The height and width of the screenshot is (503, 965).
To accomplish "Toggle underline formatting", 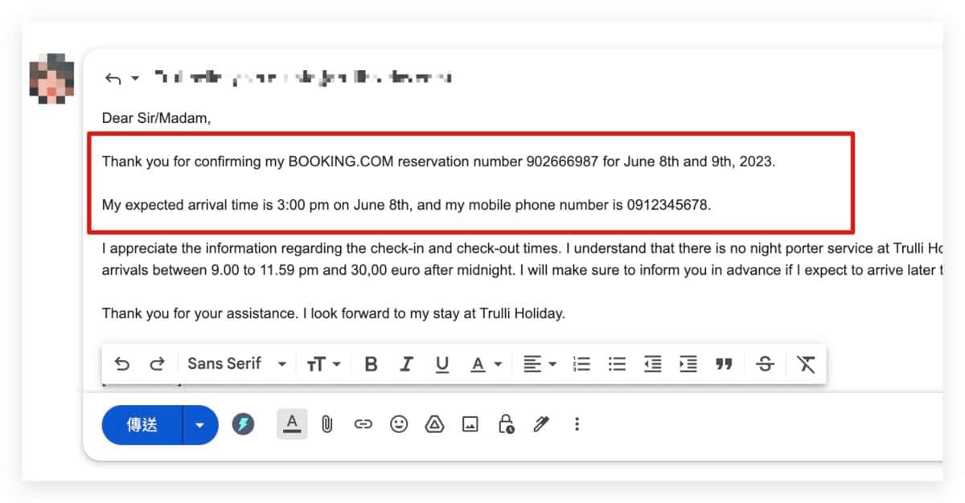I will tap(441, 365).
